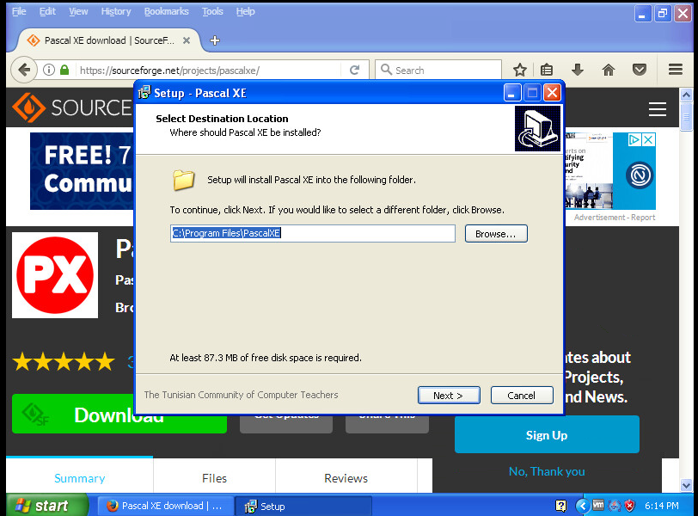Open the Edit menu in Firefox
The image size is (698, 516).
[x=47, y=11]
